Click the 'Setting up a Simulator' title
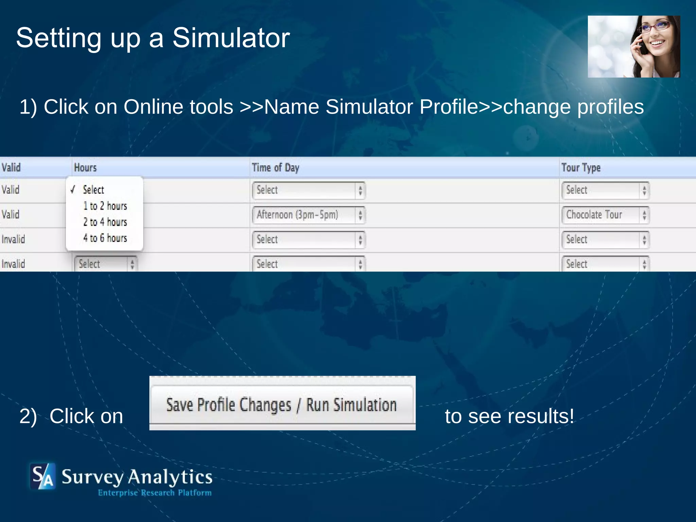The height and width of the screenshot is (522, 696). tap(153, 38)
